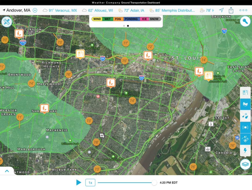Collapse the bottom panel using the chevron
Image resolution: width=252 pixels, height=190 pixels.
pos(7,170)
